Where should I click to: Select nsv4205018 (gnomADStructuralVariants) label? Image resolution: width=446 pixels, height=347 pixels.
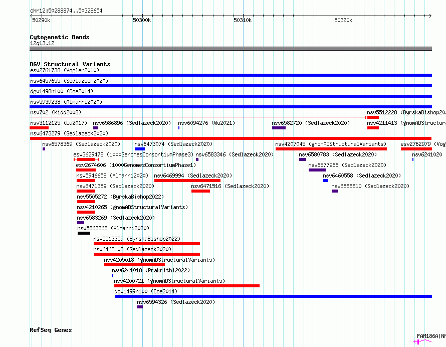(x=159, y=260)
